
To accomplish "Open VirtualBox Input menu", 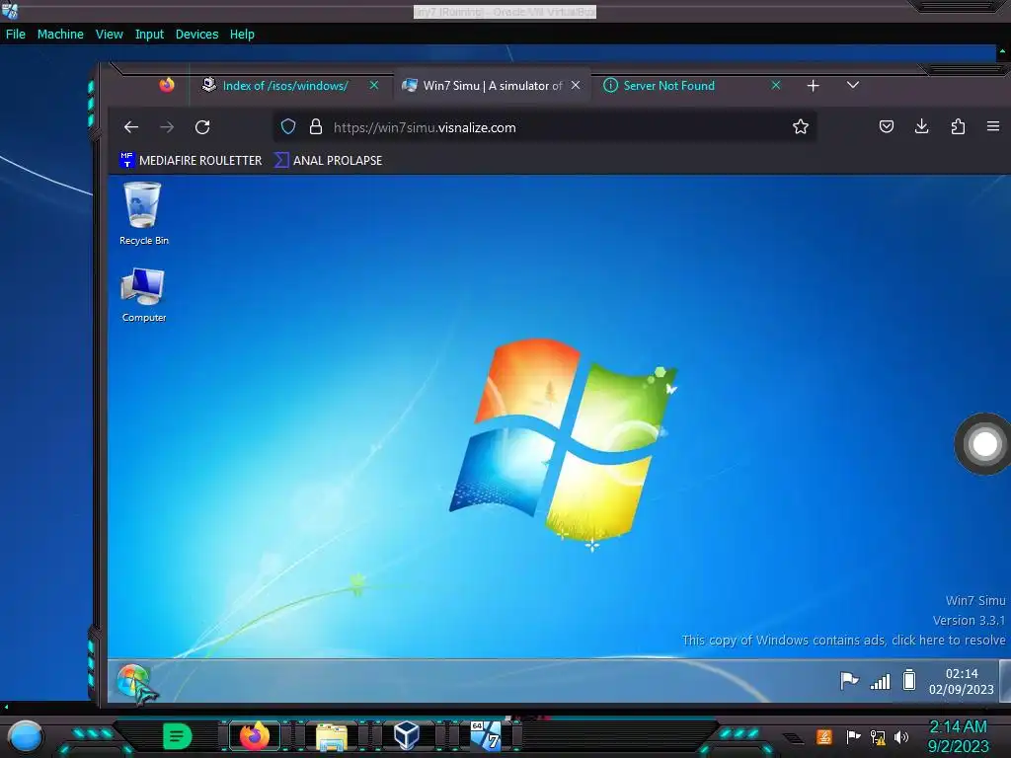I will pos(149,35).
